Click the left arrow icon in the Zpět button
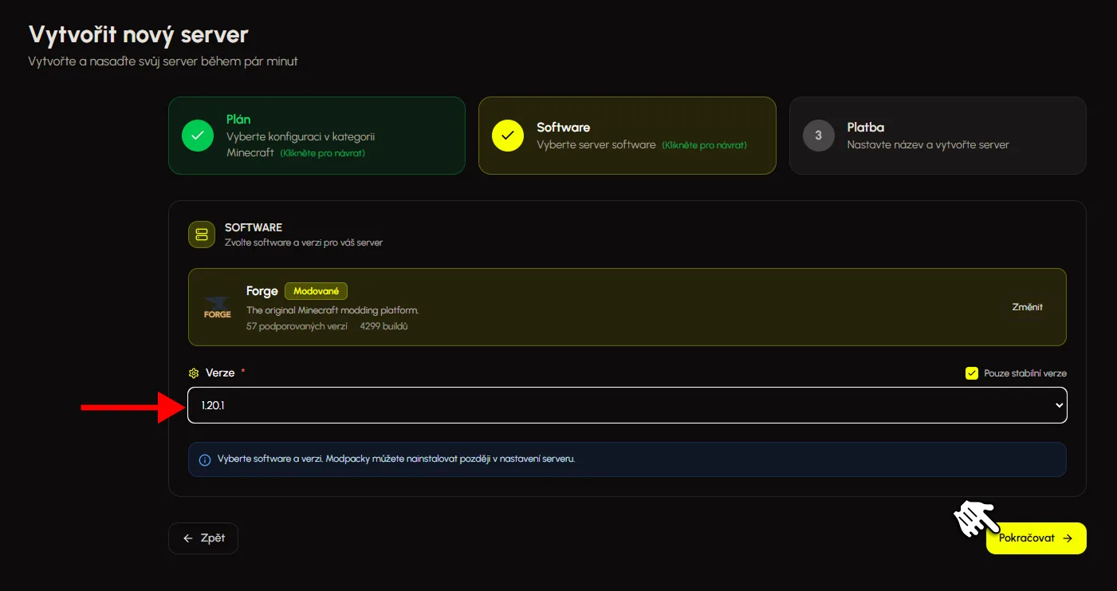 click(188, 538)
